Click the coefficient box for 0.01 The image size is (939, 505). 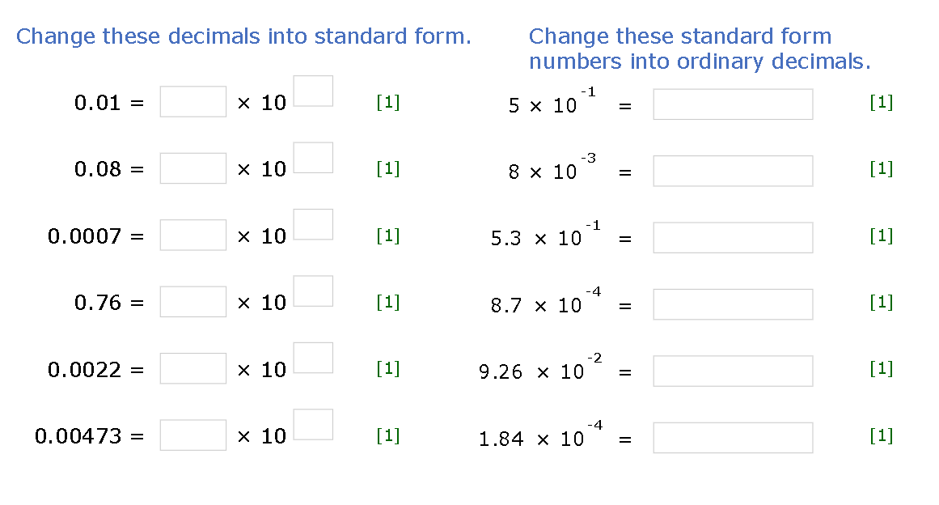192,101
